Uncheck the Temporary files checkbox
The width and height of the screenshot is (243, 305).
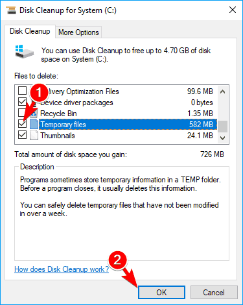point(22,124)
